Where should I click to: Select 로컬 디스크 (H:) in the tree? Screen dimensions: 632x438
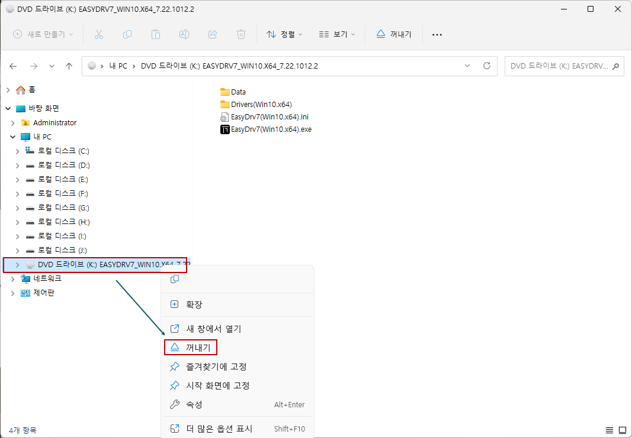coord(57,222)
